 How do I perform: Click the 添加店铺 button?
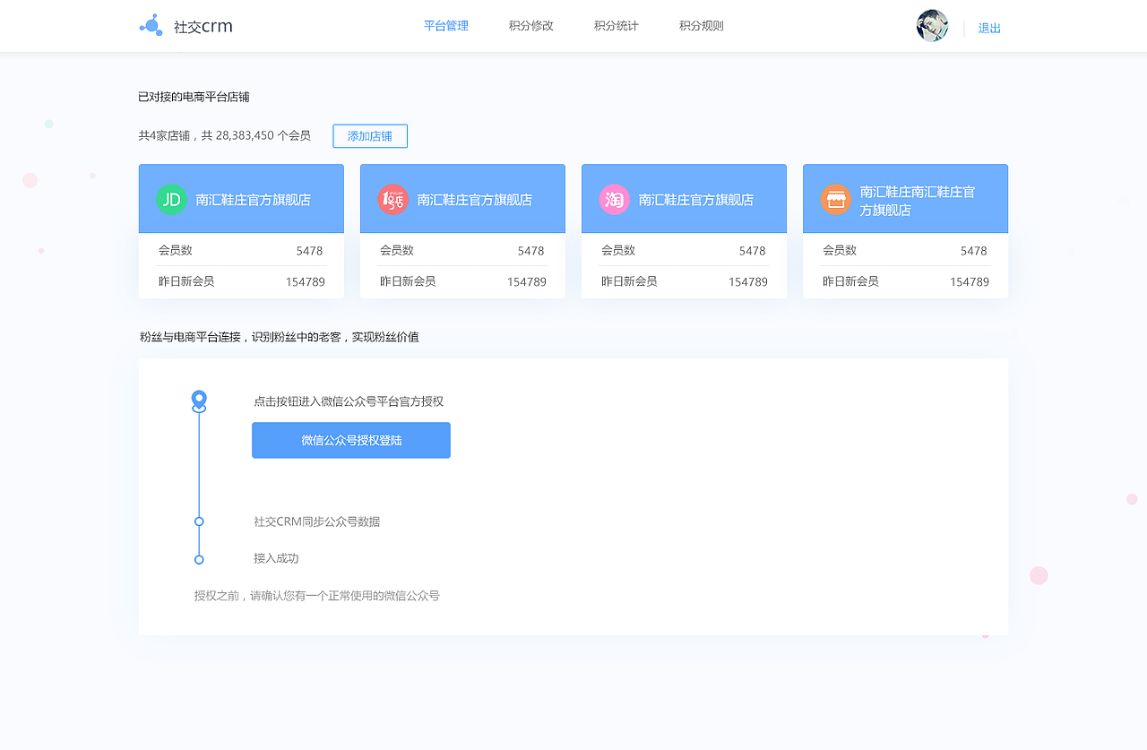pyautogui.click(x=369, y=136)
